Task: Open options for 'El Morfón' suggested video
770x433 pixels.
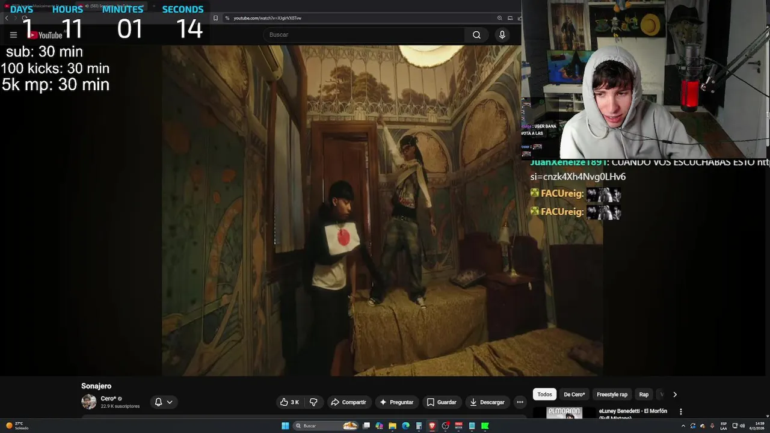Action: 681,412
